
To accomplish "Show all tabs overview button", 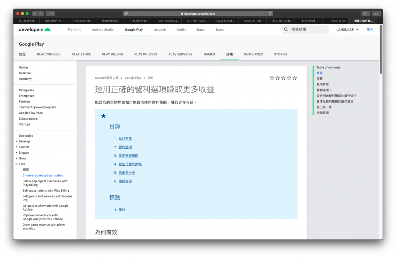I will click(x=376, y=14).
